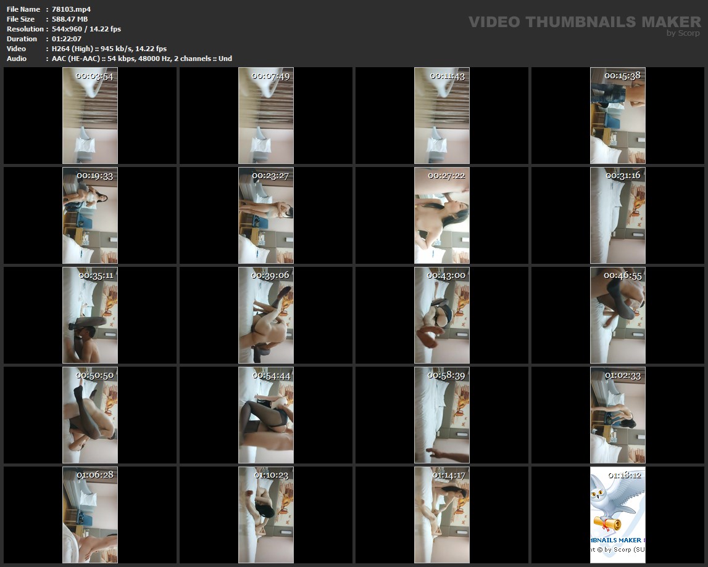This screenshot has height=567, width=708.
Task: Click the 00:15:38 timestamp label
Action: pos(622,76)
